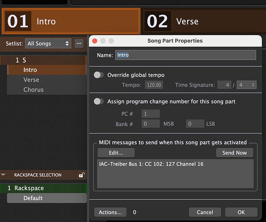
Task: Open the time signature denominator dropdown
Action: [247, 85]
